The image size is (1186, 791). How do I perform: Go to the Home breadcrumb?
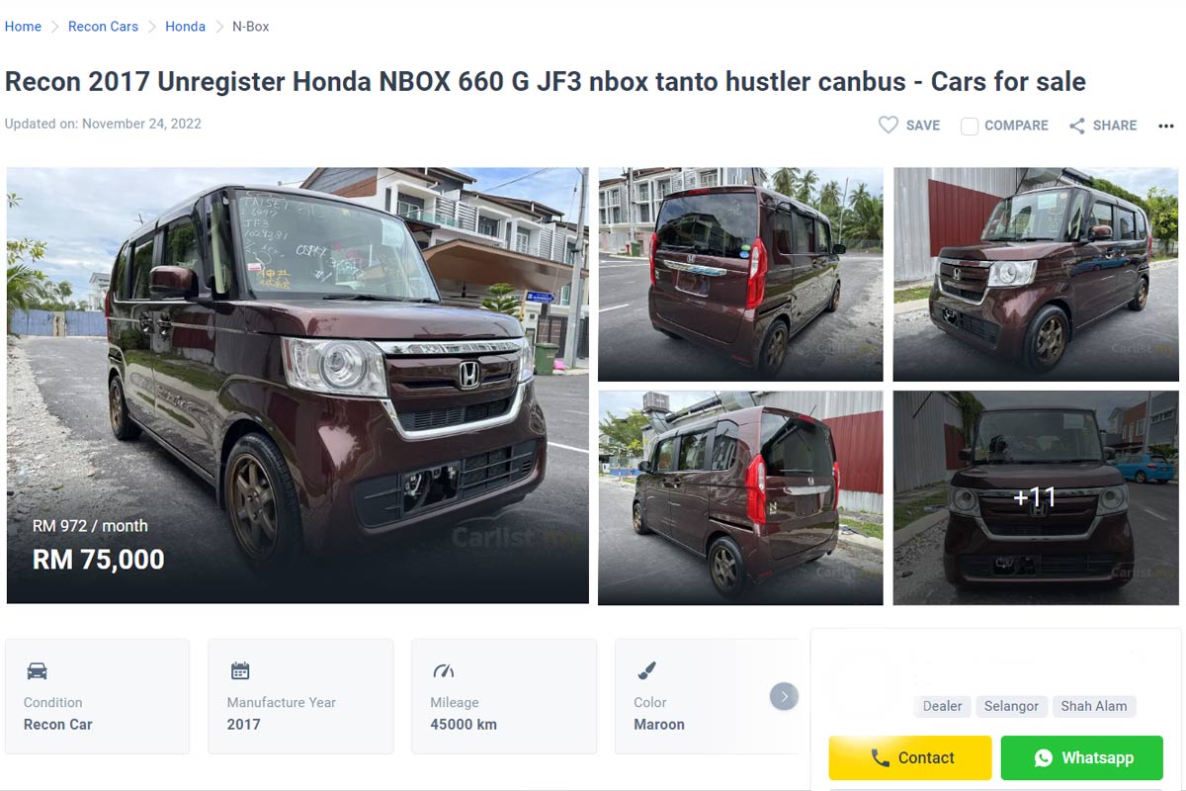coord(23,27)
